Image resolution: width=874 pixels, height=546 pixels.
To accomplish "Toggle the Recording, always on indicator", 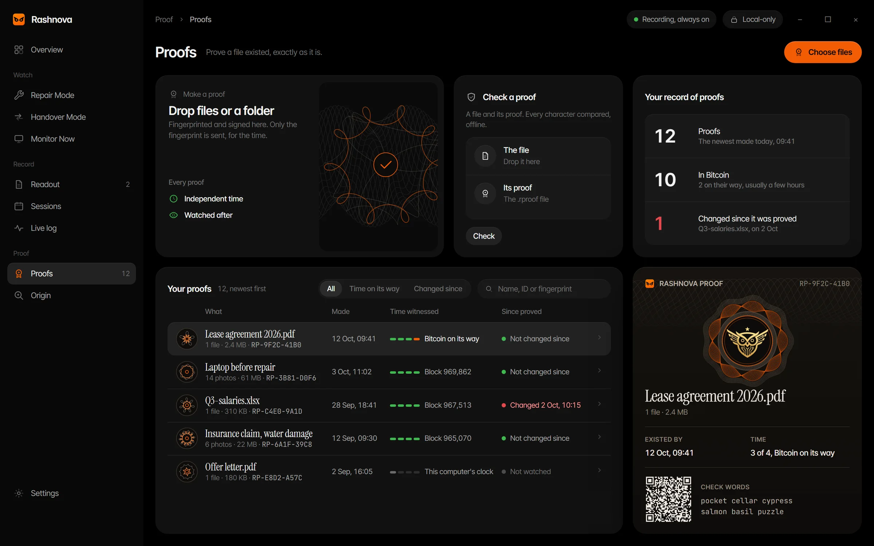I will [x=671, y=19].
